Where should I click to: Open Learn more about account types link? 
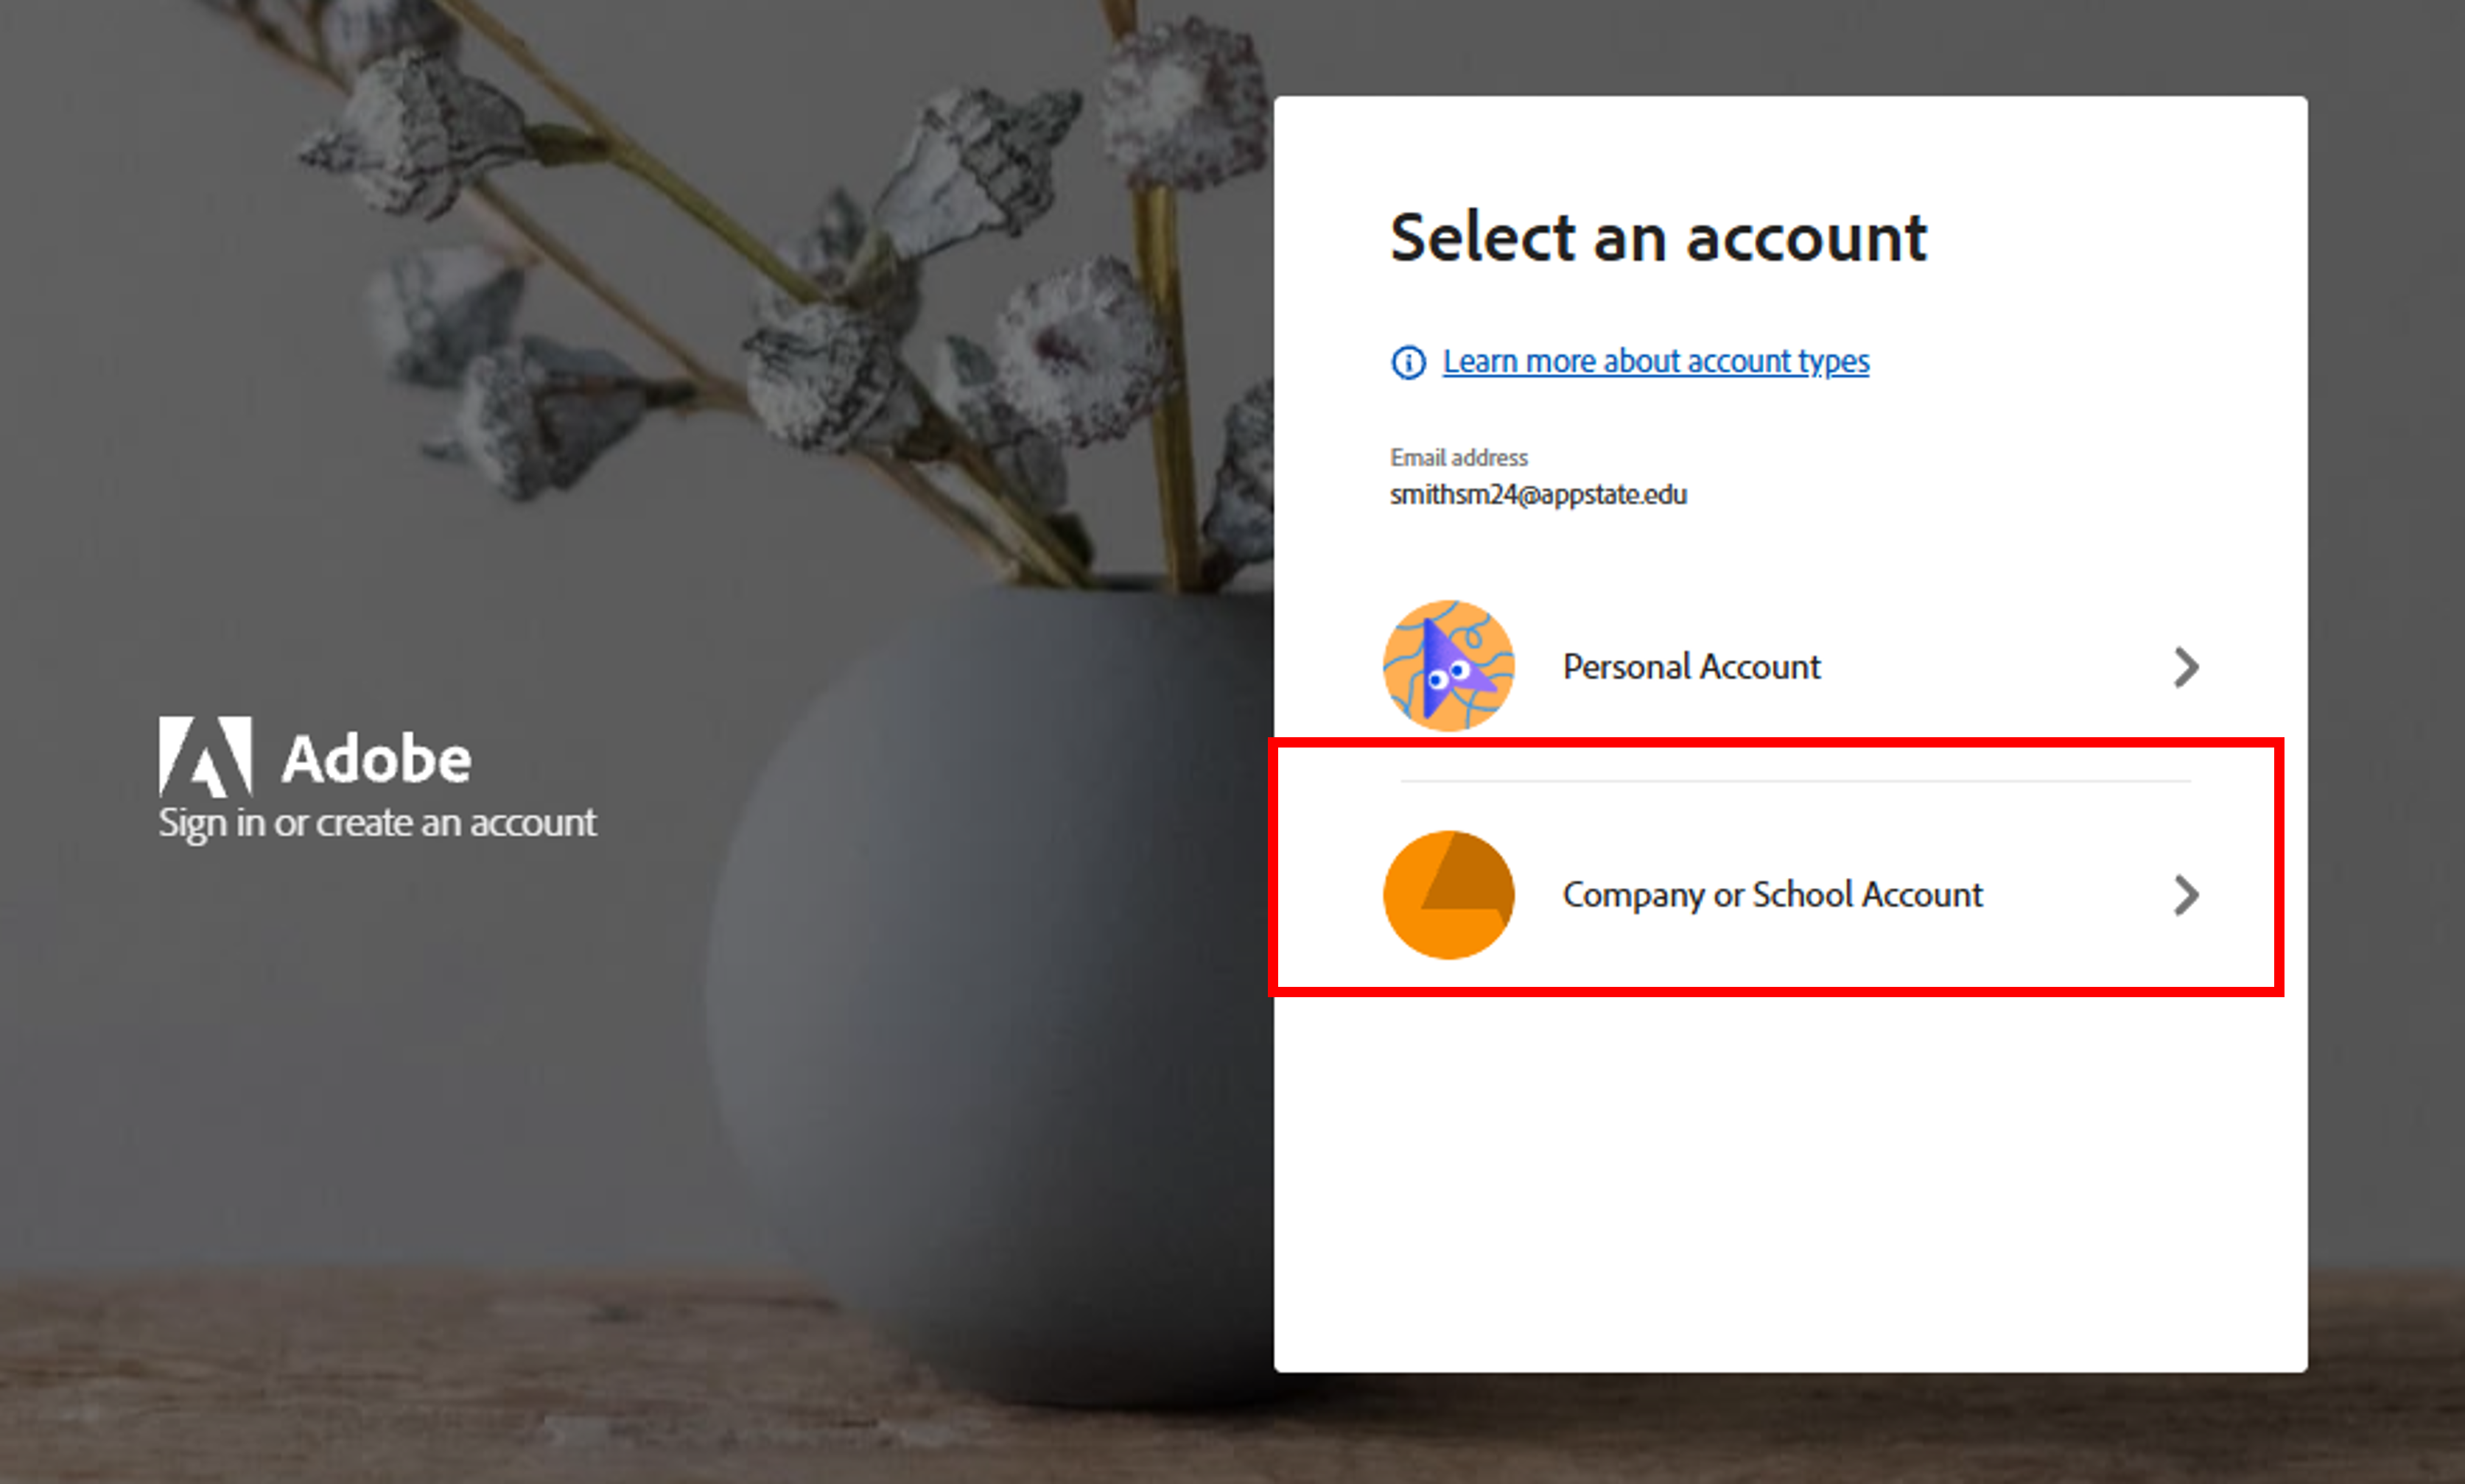click(1655, 361)
